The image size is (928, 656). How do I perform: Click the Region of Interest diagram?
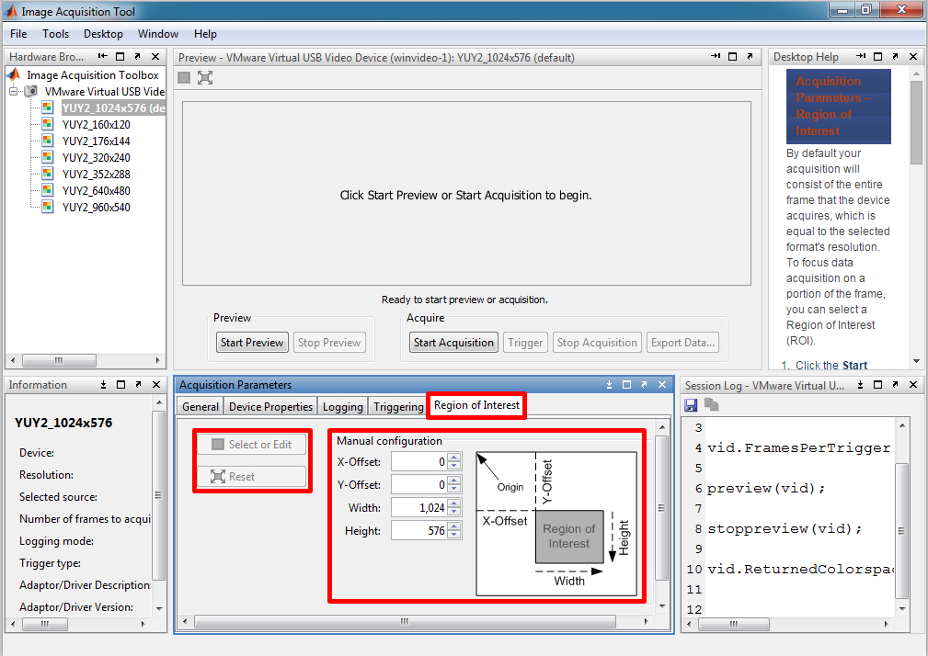556,525
